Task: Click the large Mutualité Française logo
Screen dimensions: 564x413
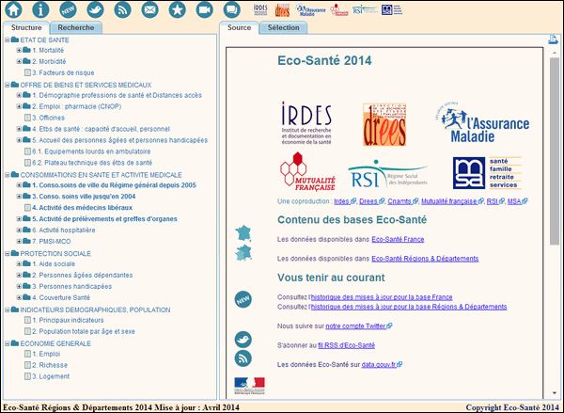Action: pyautogui.click(x=307, y=171)
